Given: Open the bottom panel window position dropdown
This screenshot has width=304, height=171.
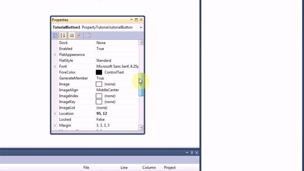Looking at the screenshot, I should 187,152.
